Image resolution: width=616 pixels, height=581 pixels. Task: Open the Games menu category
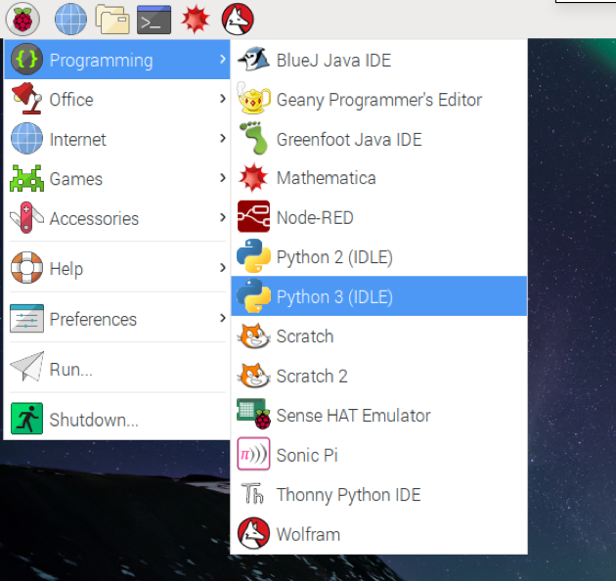coord(117,178)
